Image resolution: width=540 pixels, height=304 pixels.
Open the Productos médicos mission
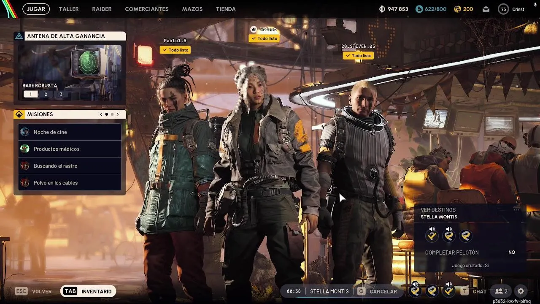(70, 149)
